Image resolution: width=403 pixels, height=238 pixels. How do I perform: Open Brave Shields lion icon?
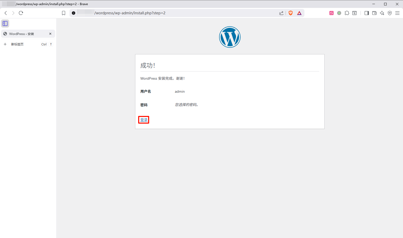[290, 13]
